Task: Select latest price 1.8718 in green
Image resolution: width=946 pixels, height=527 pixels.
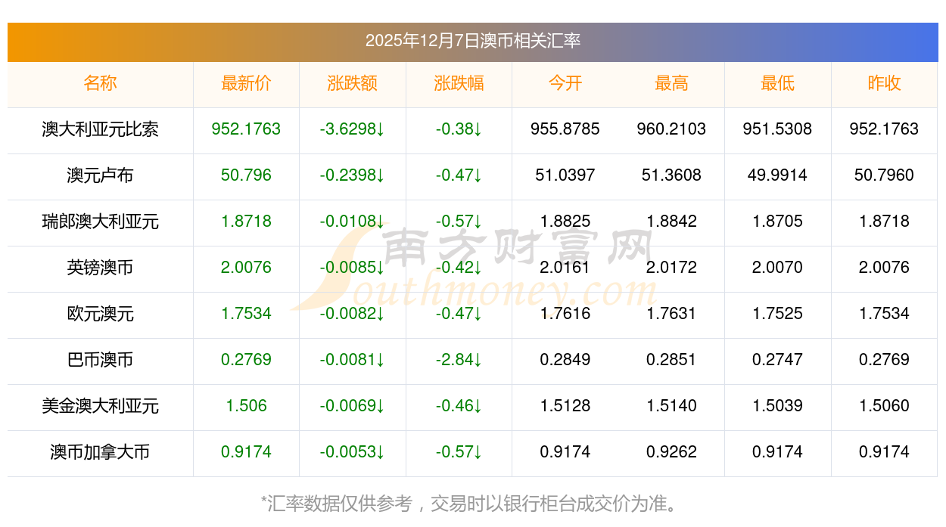Action: 246,222
